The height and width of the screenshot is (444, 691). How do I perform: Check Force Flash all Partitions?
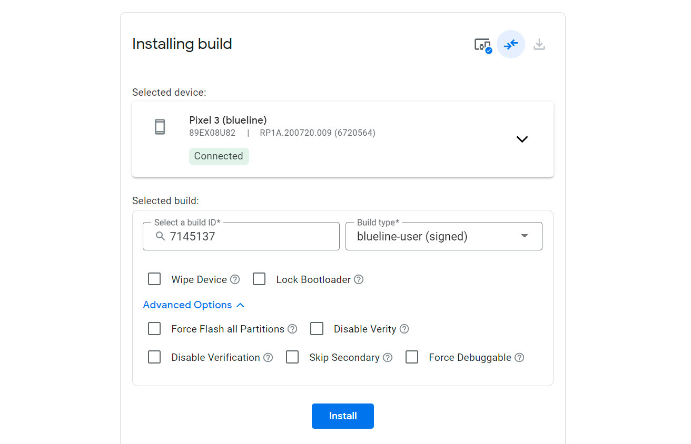pyautogui.click(x=154, y=329)
